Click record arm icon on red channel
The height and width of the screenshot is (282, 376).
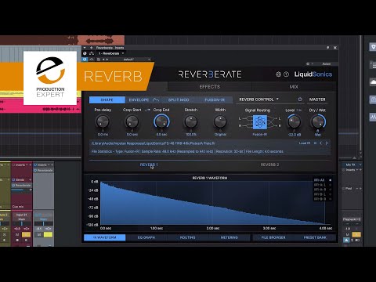[x=17, y=240]
